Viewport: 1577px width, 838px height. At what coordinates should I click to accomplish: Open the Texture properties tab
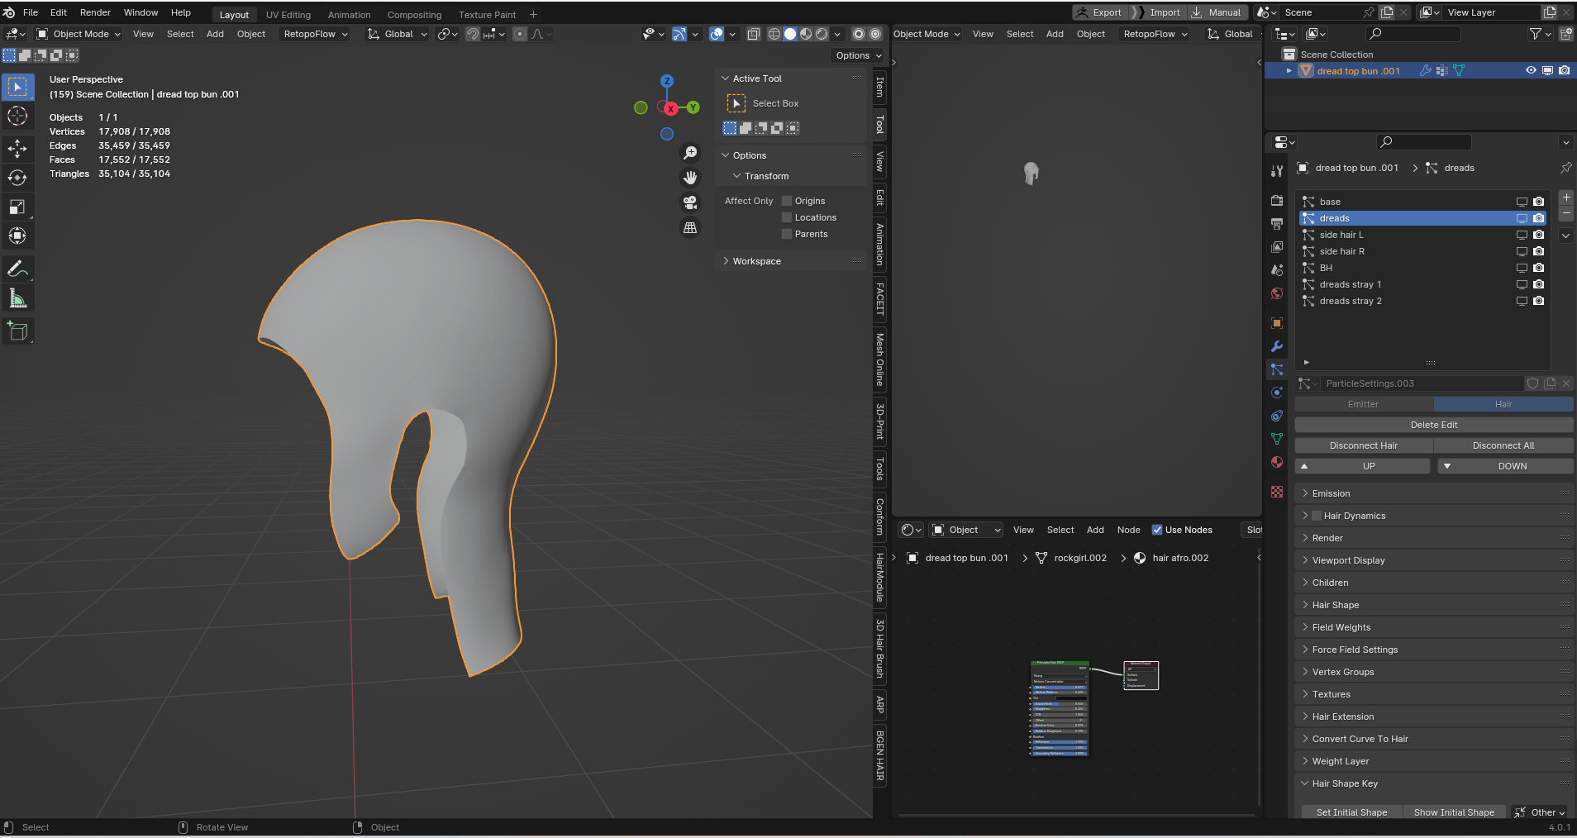1277,492
